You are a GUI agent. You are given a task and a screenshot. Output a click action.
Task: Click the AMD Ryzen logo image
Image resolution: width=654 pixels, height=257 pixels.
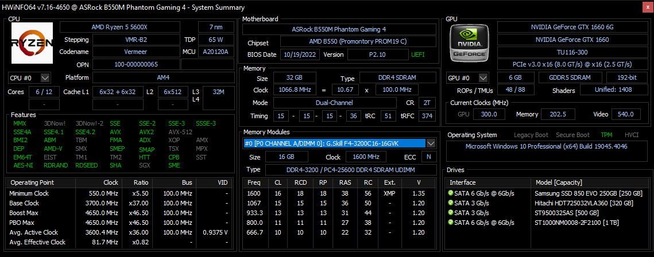(32, 43)
